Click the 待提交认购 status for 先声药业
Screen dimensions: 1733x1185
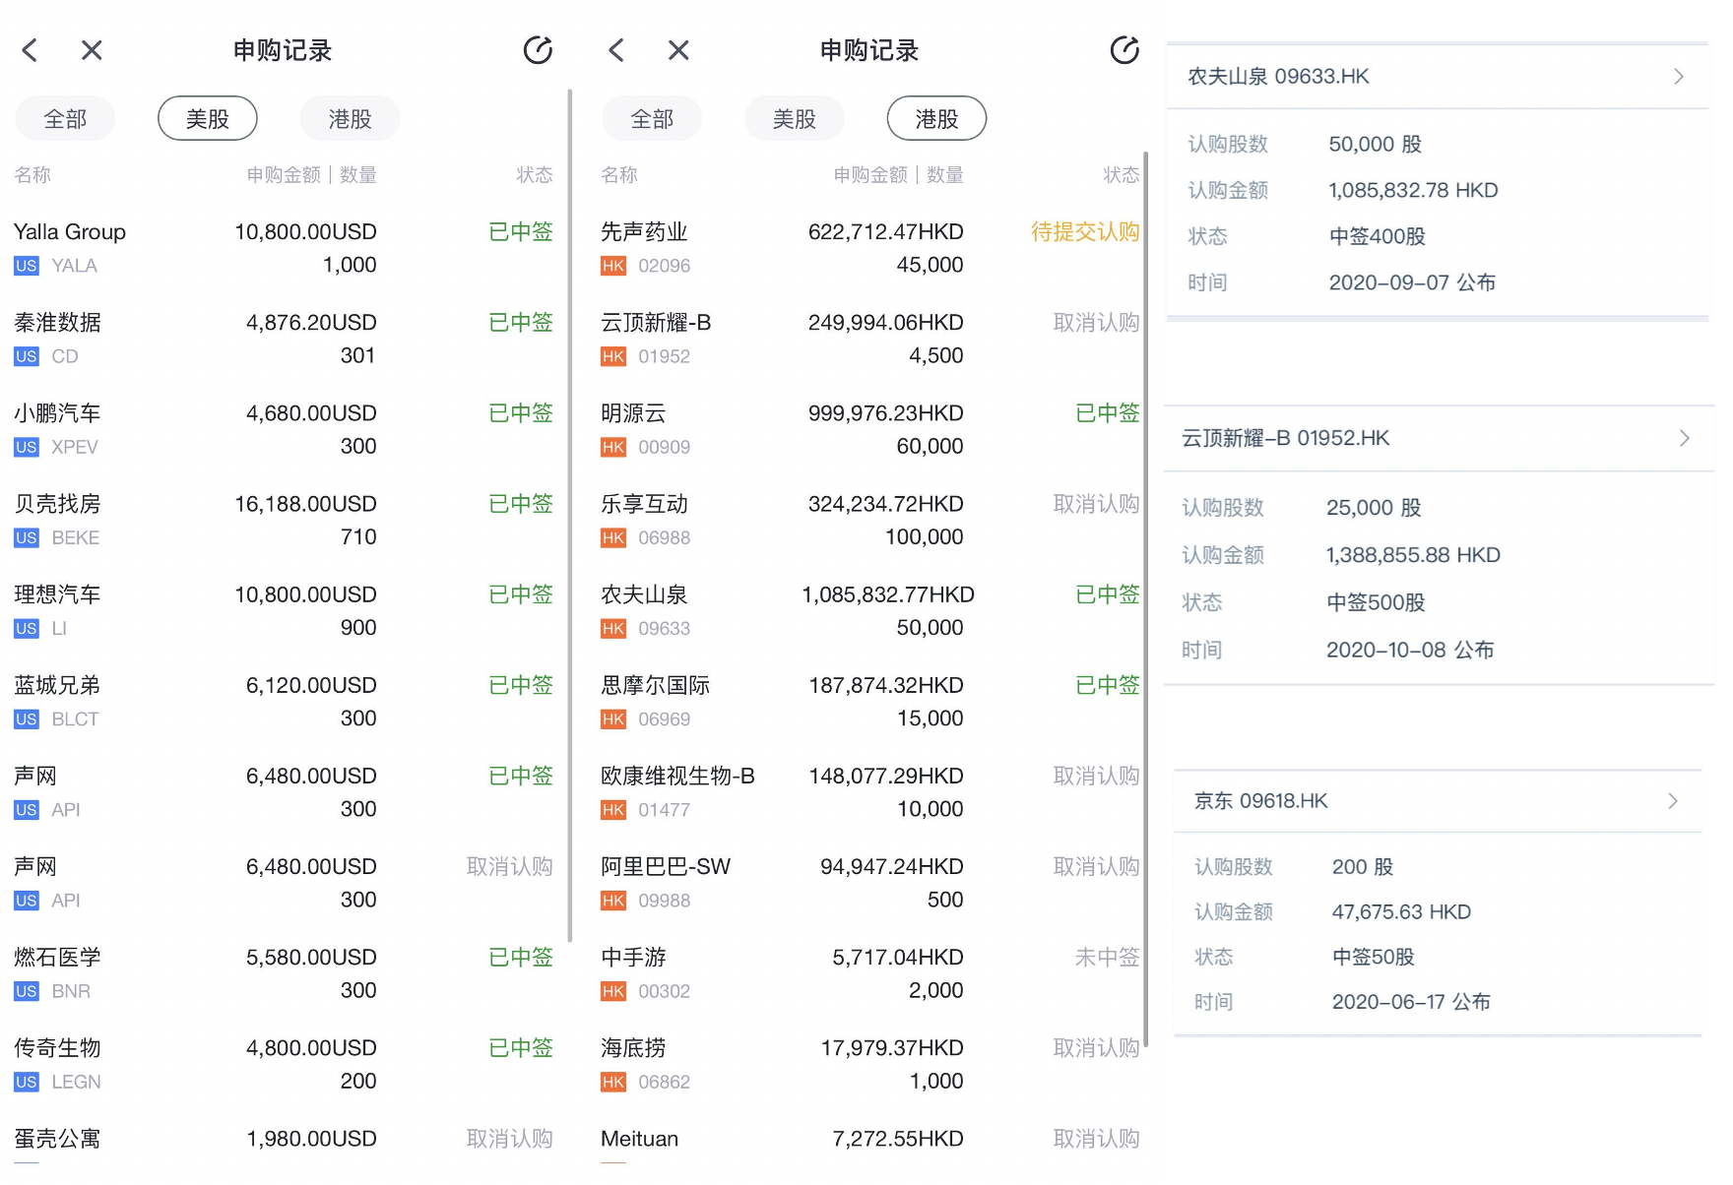click(1085, 232)
